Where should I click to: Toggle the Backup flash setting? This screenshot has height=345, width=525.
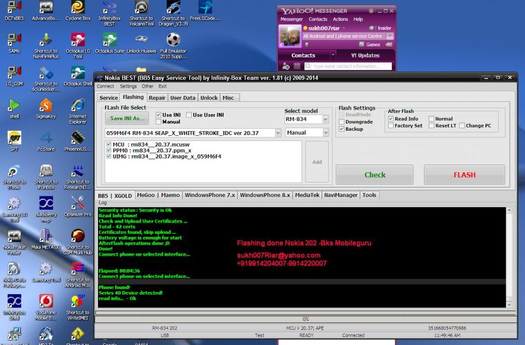click(x=341, y=129)
